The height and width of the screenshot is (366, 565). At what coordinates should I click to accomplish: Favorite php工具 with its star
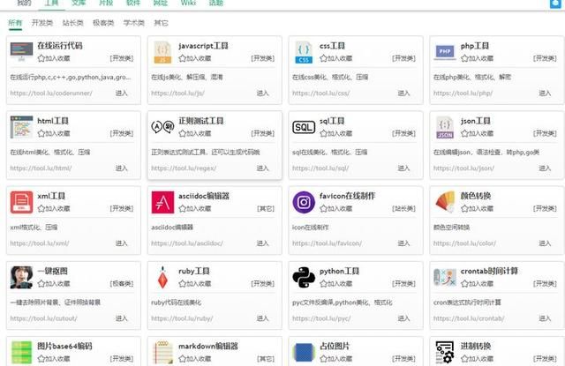477,58
